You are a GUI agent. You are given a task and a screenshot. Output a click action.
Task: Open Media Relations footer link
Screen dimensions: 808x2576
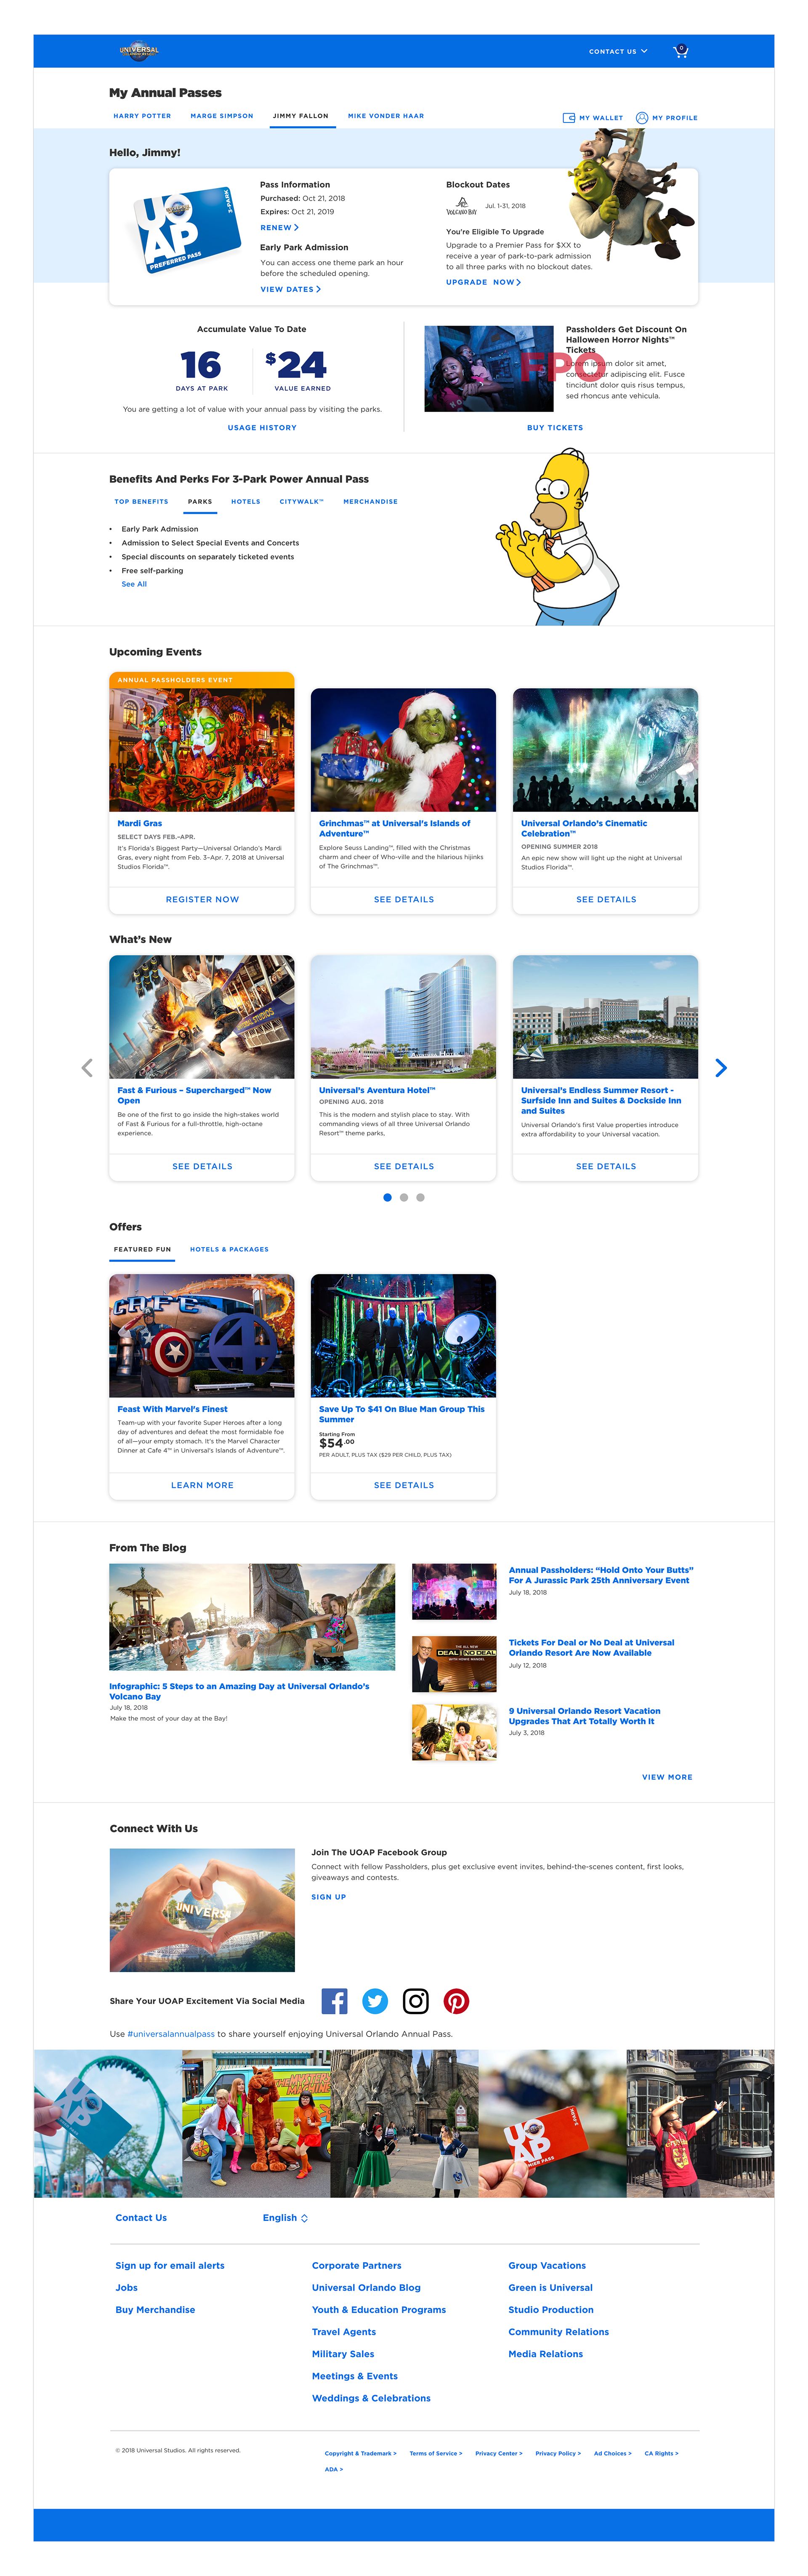545,2354
